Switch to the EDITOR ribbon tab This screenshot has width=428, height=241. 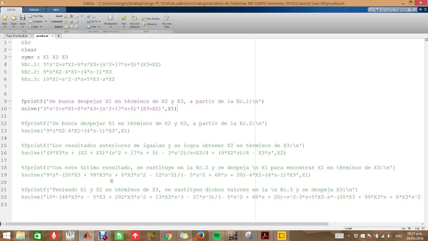(11, 10)
